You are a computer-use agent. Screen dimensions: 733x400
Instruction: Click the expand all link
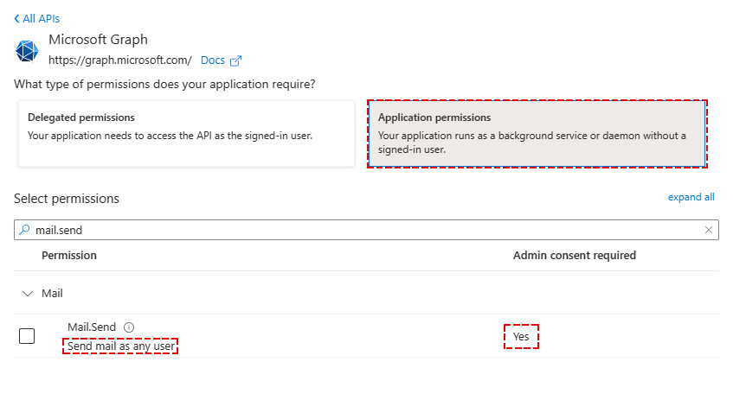(691, 197)
